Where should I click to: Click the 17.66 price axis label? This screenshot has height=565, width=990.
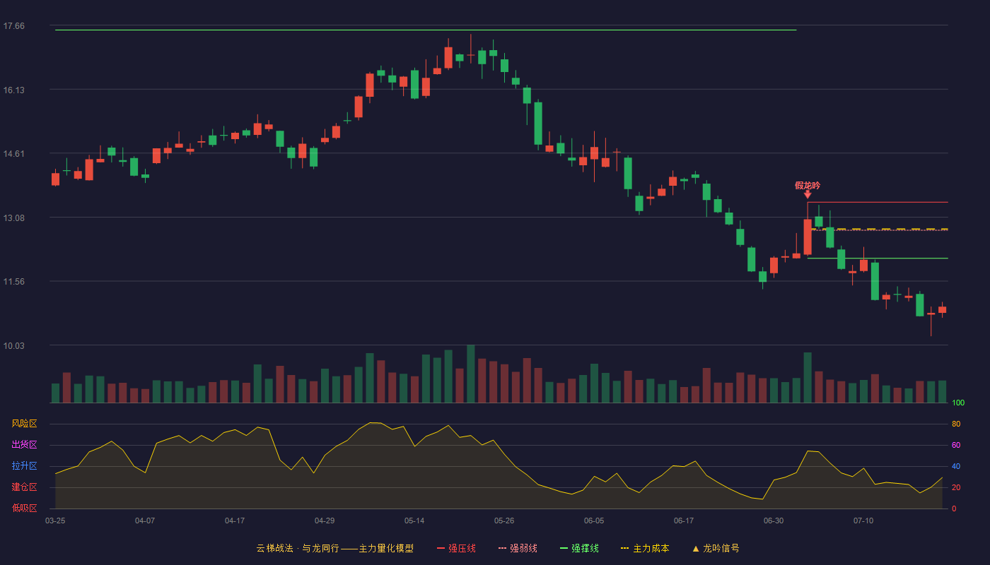tap(14, 26)
